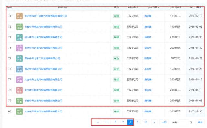The height and width of the screenshot is (128, 207).
Task: Open the legal representative link in row 76
Action: (x=148, y=69)
